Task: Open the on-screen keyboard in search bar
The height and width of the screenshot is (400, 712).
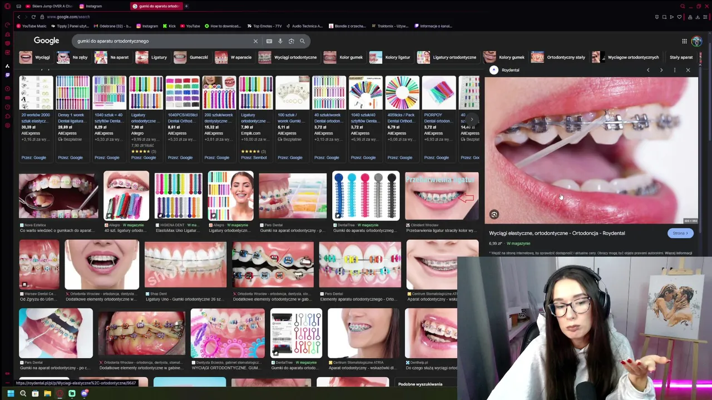Action: point(269,41)
